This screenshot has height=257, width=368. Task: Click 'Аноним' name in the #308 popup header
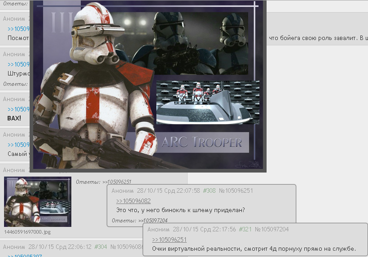click(123, 191)
